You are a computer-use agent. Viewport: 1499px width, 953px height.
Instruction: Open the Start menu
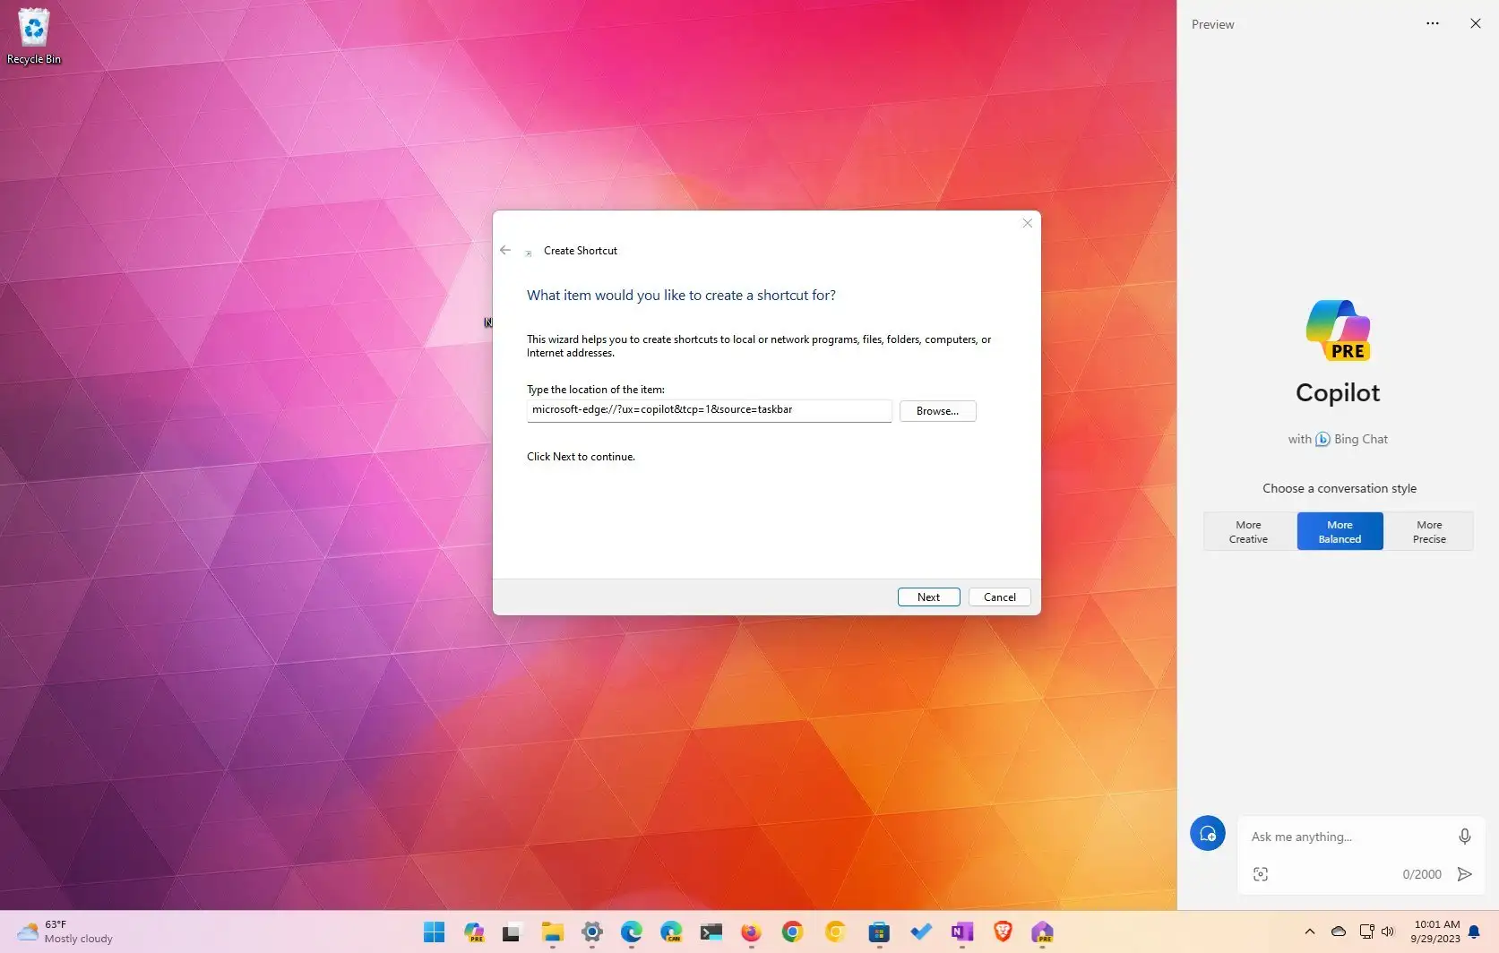[434, 932]
